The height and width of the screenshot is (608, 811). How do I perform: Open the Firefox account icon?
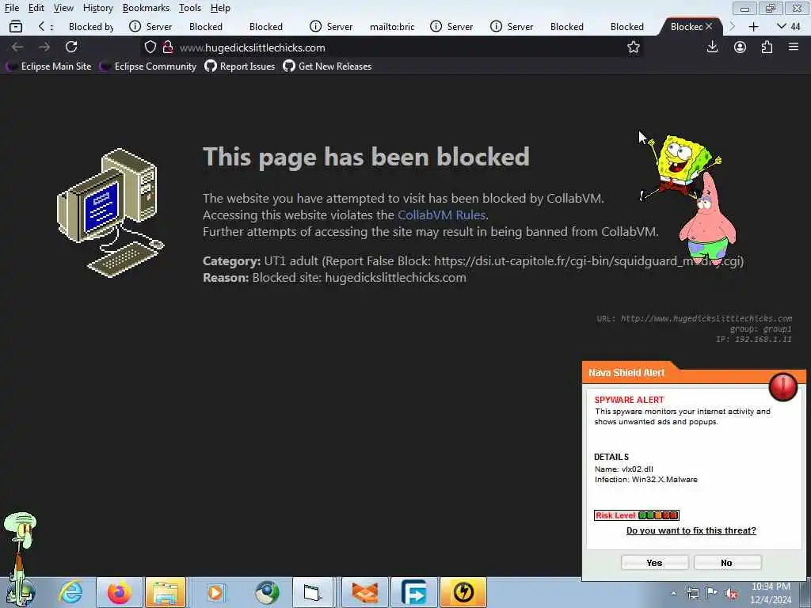[741, 47]
